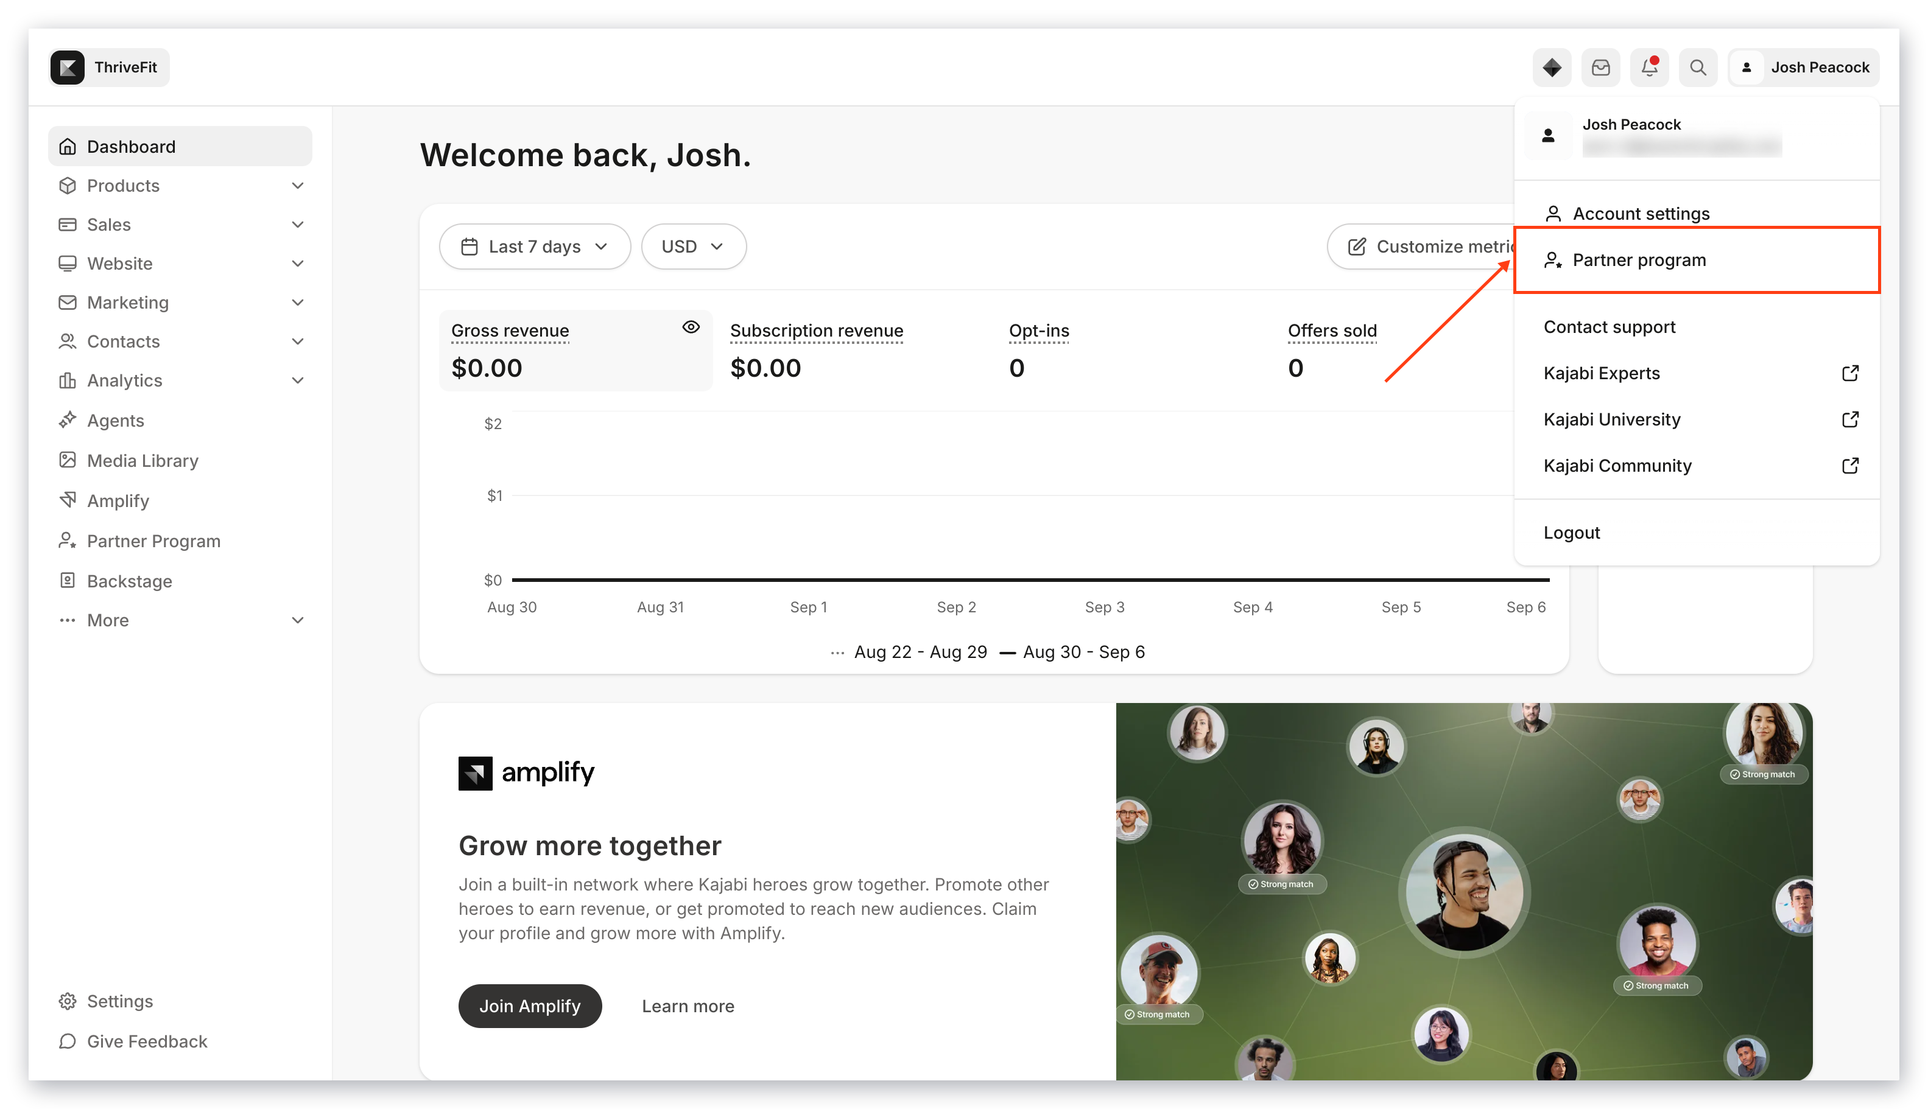Click the Give Feedback chat bubble icon
This screenshot has height=1109, width=1928.
pos(68,1040)
